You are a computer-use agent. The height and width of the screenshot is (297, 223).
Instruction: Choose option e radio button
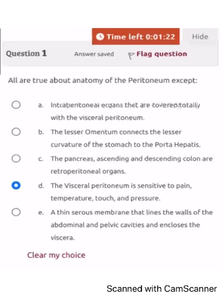16,212
